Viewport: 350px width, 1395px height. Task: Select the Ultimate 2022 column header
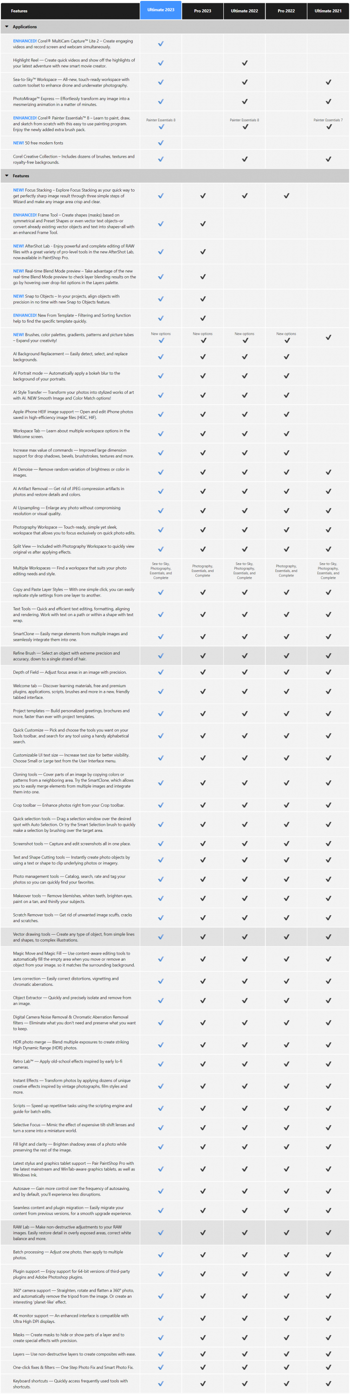245,11
